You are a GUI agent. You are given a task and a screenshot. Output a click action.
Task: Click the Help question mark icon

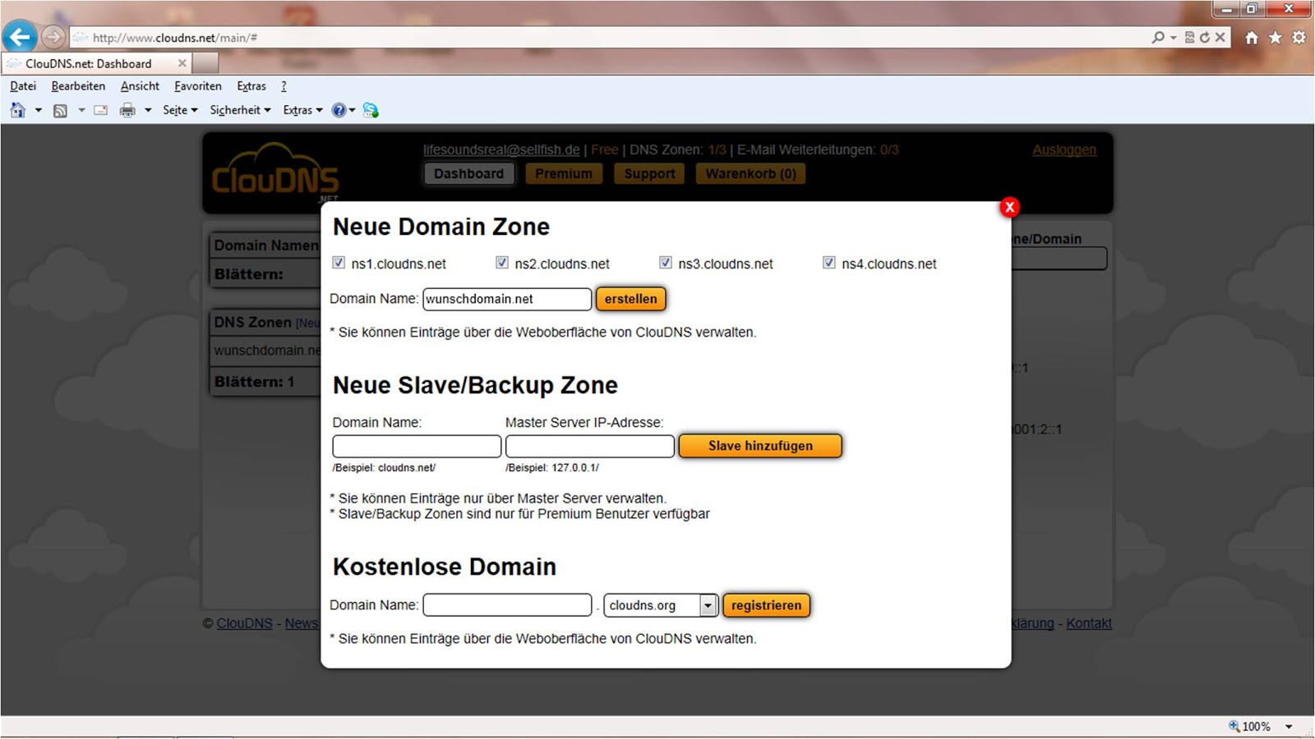tap(339, 110)
